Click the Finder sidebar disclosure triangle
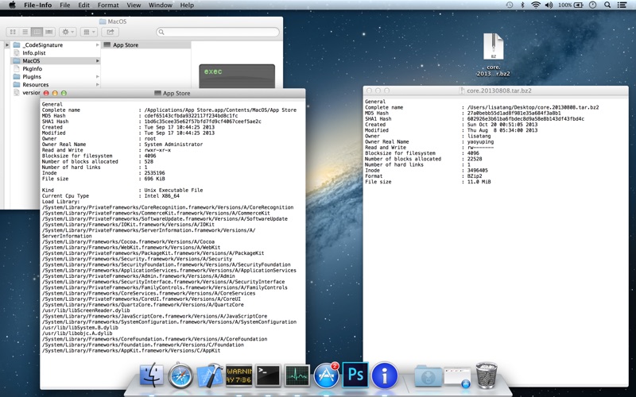636x397 pixels. pos(6,45)
